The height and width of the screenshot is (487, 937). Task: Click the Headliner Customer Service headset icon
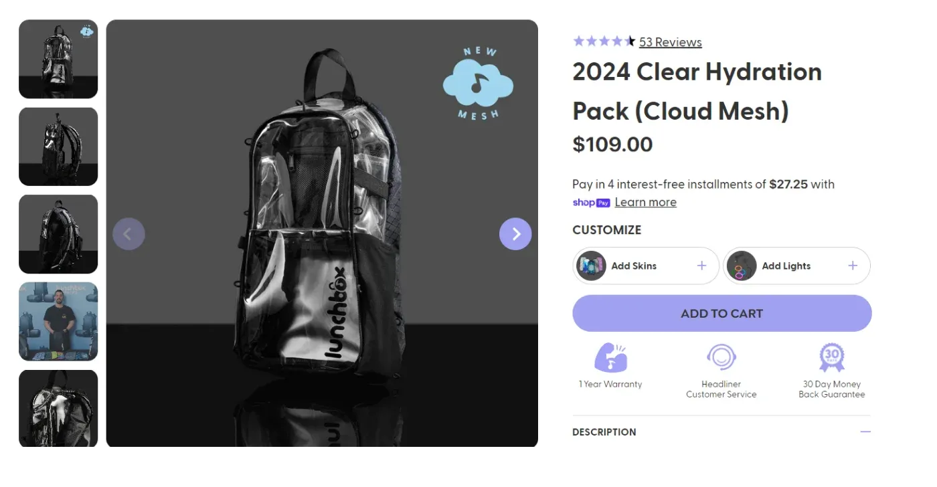(x=721, y=357)
